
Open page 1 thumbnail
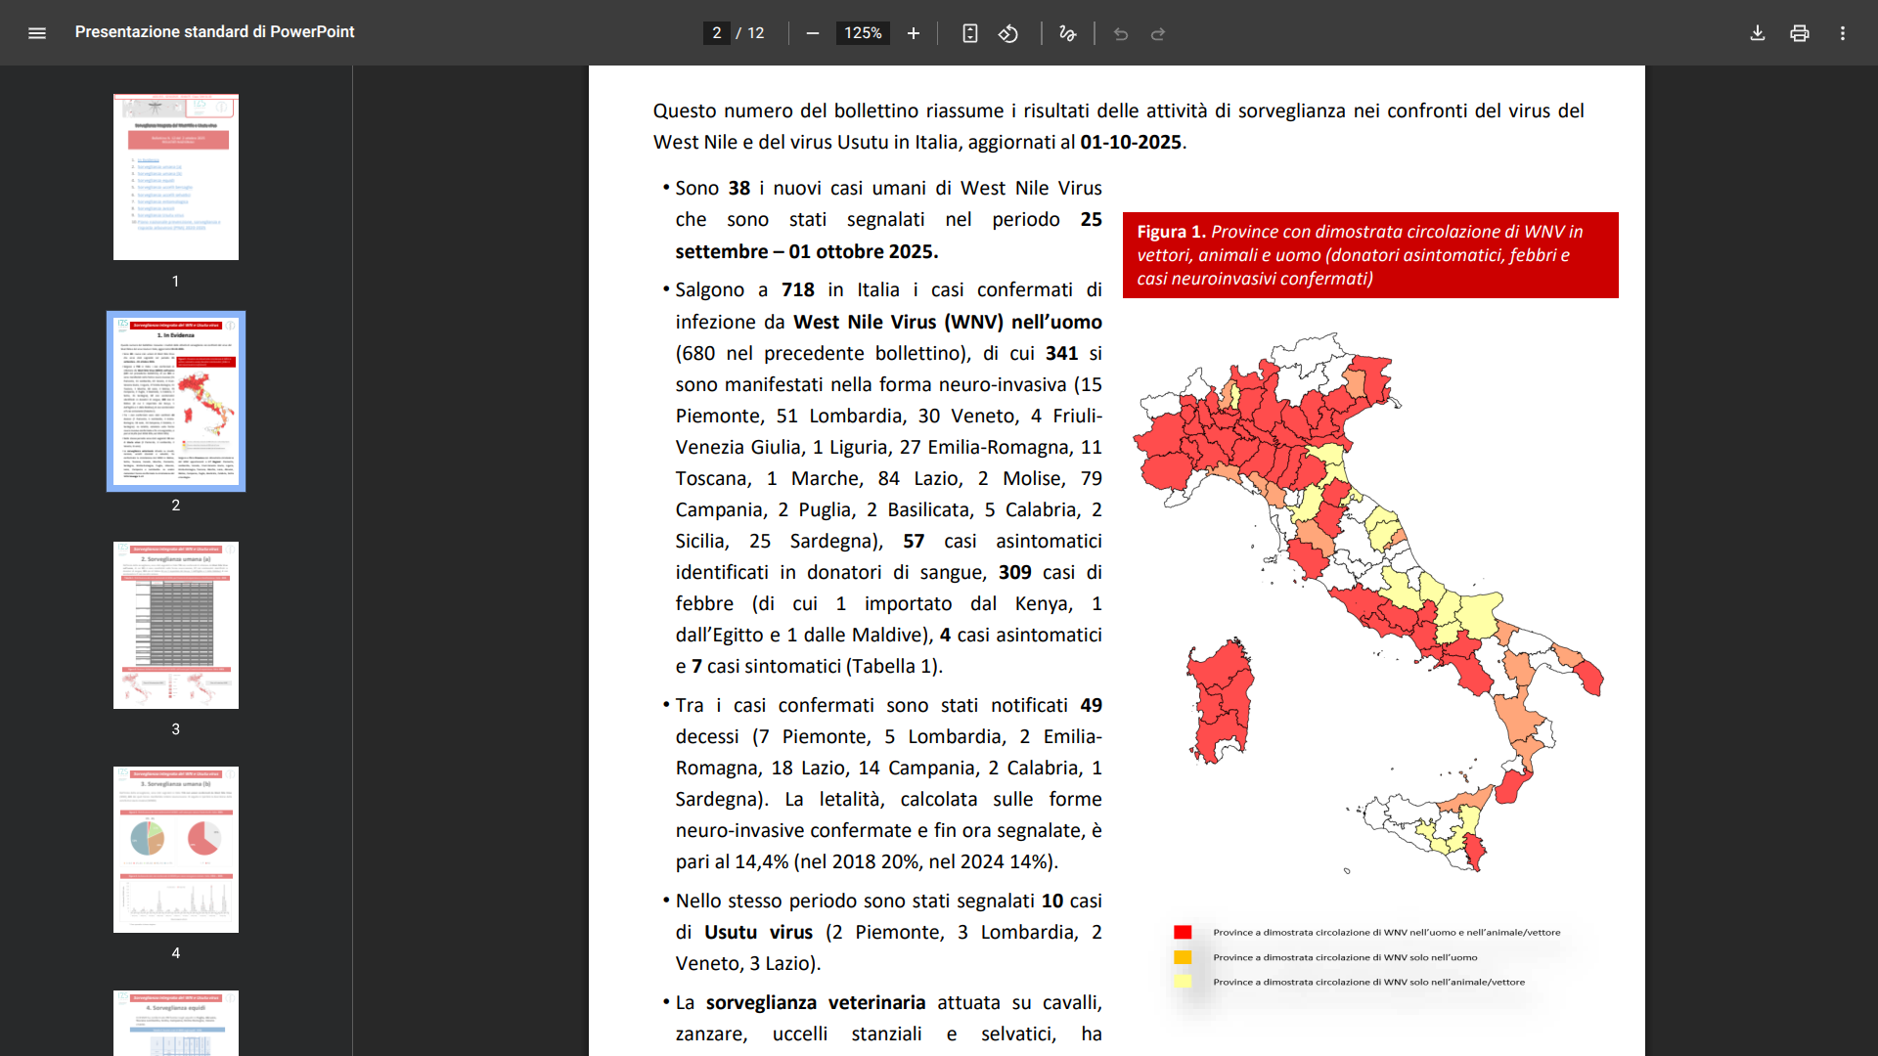(176, 177)
